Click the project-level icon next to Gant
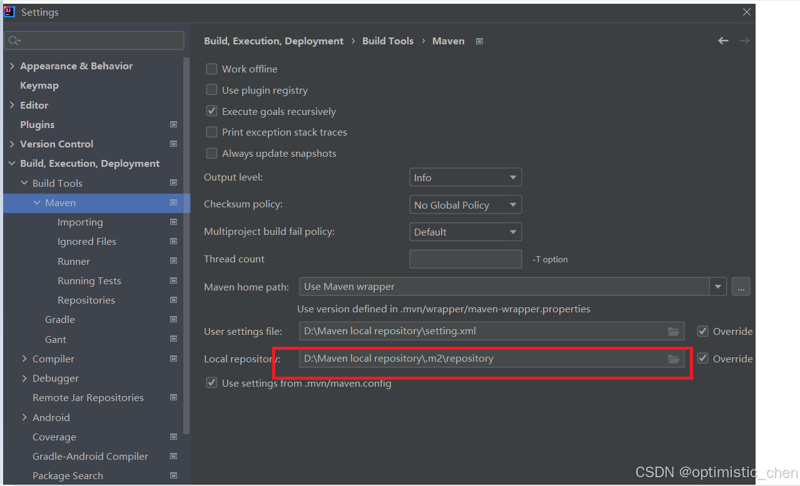 pos(174,339)
